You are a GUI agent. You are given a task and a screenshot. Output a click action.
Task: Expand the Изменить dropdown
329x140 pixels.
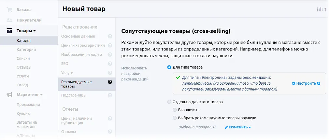[x=238, y=127]
